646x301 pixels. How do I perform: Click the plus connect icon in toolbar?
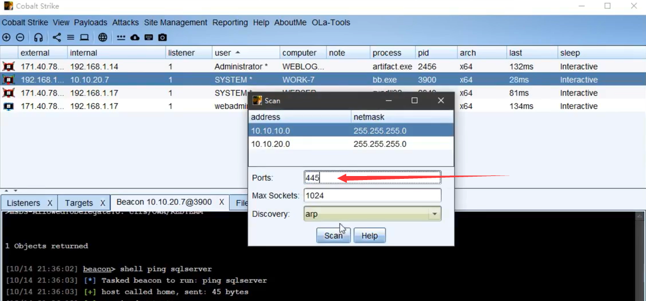point(6,37)
